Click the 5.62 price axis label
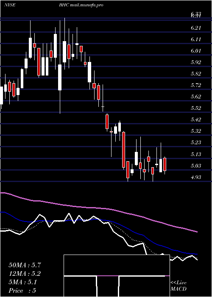The width and height of the screenshot is (212, 297). pyautogui.click(x=196, y=97)
